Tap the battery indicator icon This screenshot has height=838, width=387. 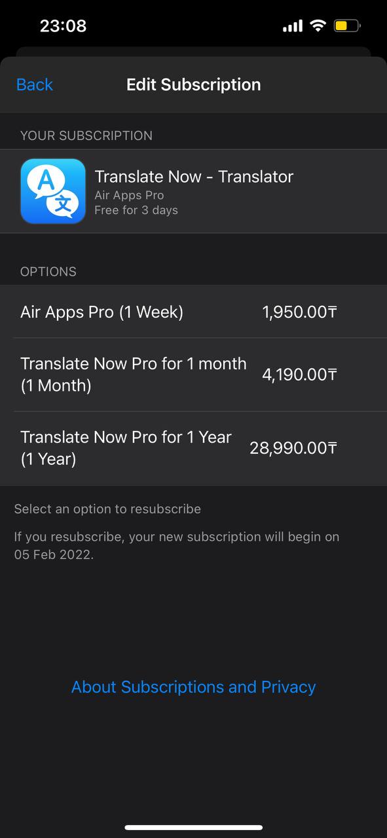click(346, 26)
